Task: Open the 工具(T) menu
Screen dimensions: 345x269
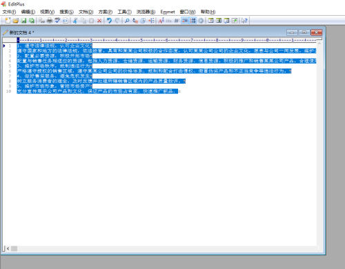Action: click(x=124, y=12)
